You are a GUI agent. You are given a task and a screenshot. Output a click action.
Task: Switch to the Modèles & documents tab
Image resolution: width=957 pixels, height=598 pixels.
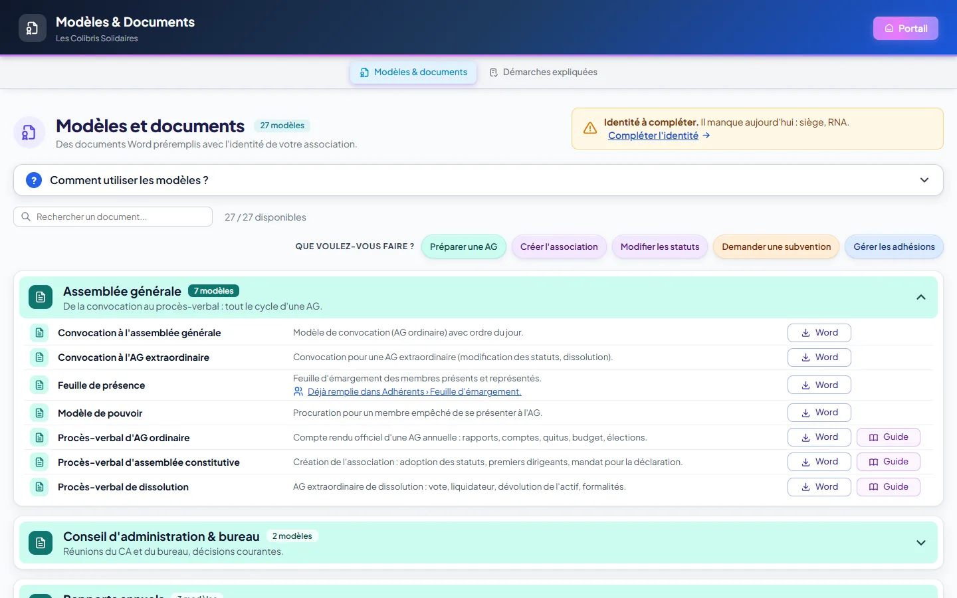click(413, 72)
